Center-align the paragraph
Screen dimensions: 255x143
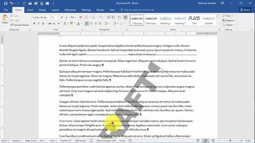[91, 23]
